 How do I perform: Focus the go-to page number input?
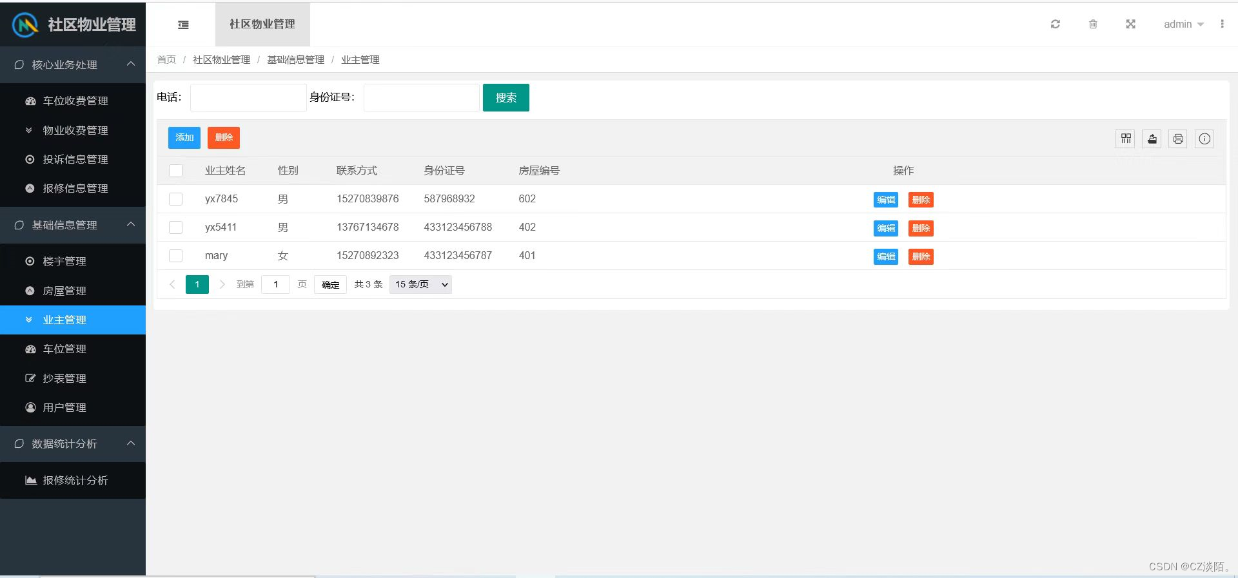(275, 284)
